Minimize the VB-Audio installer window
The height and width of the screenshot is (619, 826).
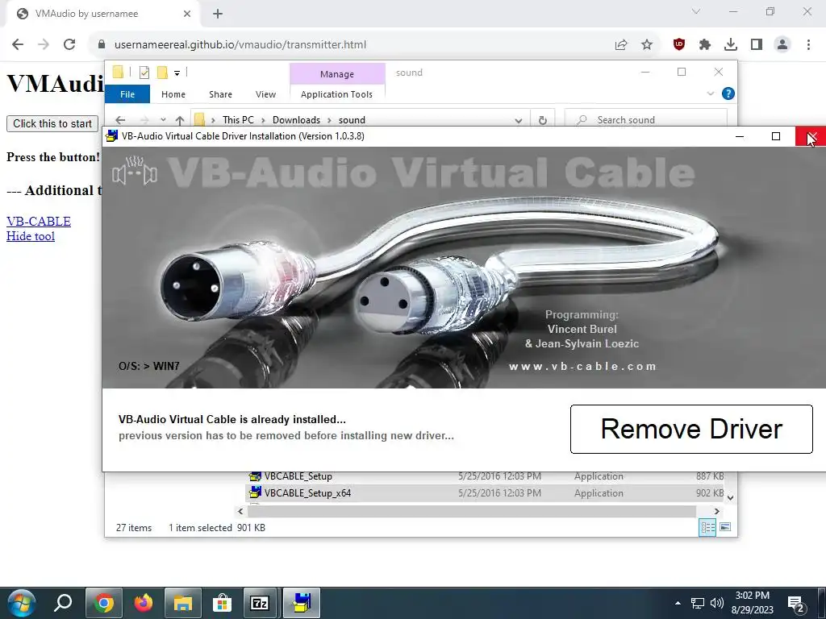(740, 136)
